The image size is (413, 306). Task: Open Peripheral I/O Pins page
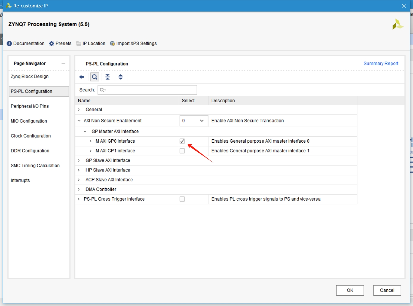point(30,106)
